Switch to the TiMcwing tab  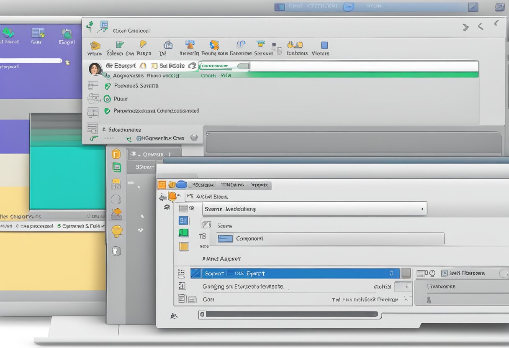[231, 184]
